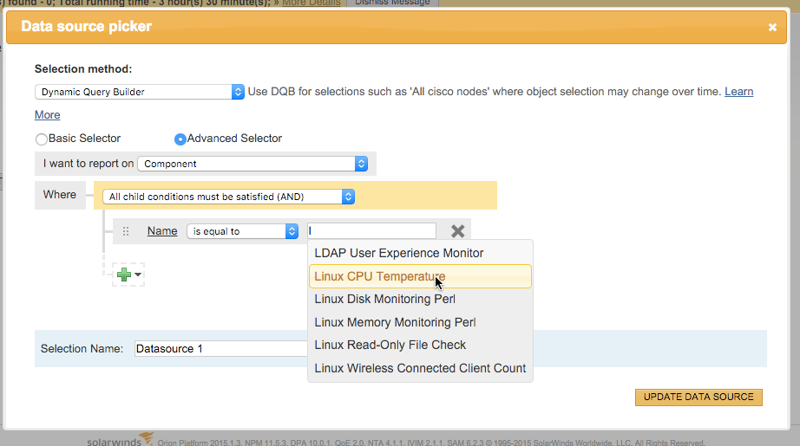Close the Data source picker dialog
Screen dimensions: 800x446
coord(772,27)
